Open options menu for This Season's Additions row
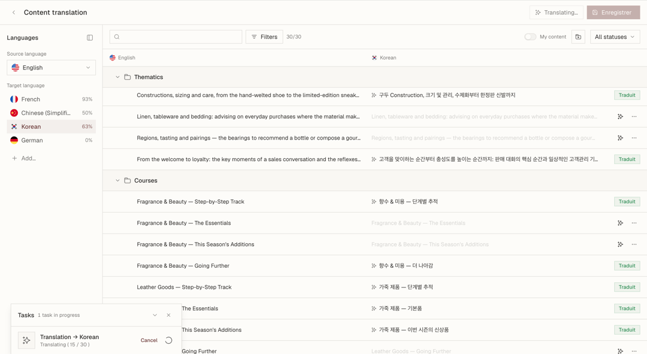 tap(634, 244)
